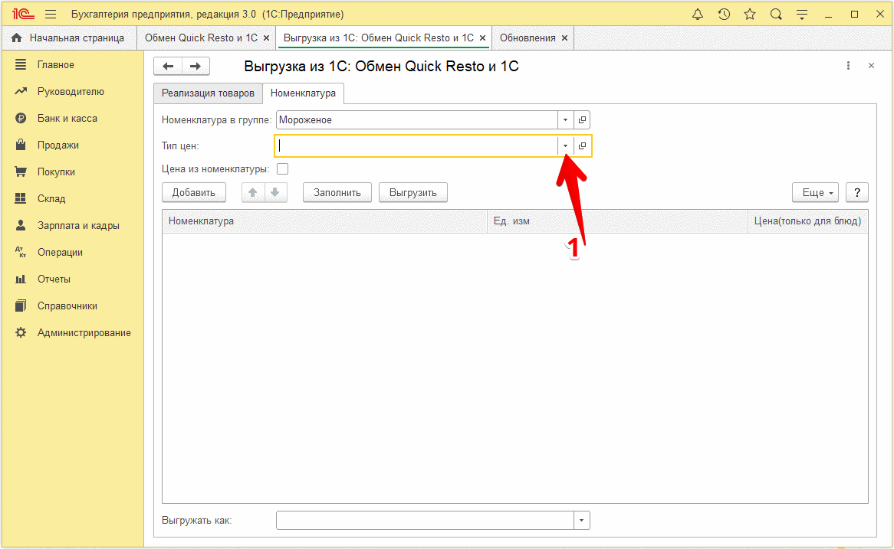
Task: Click the Номенклатура column header
Action: 324,221
